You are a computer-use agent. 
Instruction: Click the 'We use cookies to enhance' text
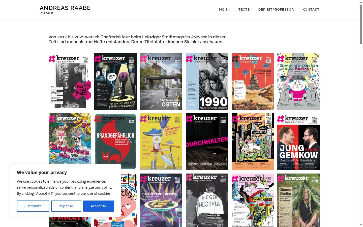[64, 187]
